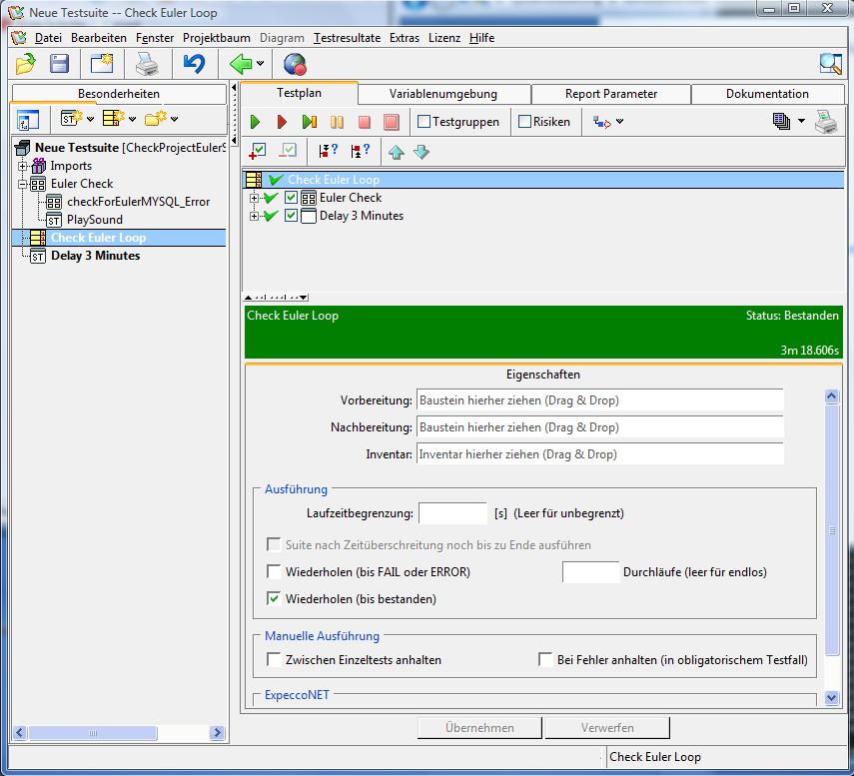Enable Zwischen Einzeltests anhalten checkbox

tap(275, 660)
